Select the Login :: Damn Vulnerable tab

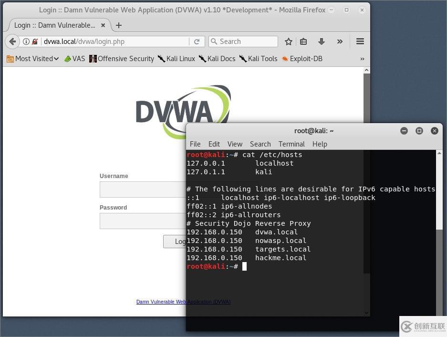click(55, 25)
